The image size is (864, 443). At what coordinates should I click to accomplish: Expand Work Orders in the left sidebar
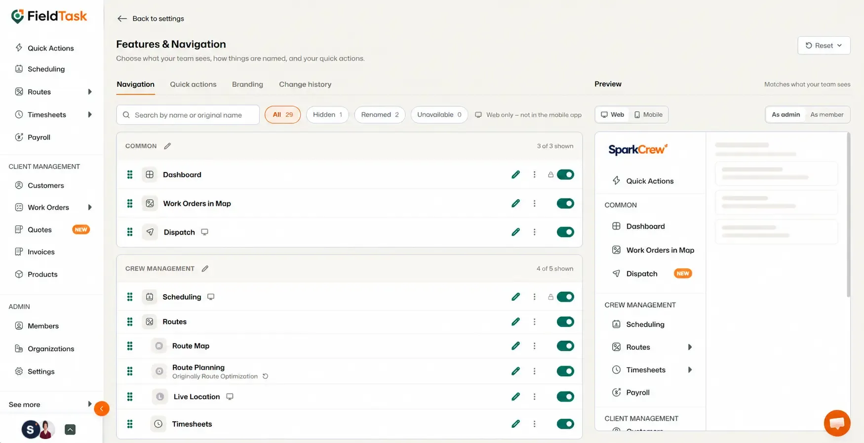(90, 207)
